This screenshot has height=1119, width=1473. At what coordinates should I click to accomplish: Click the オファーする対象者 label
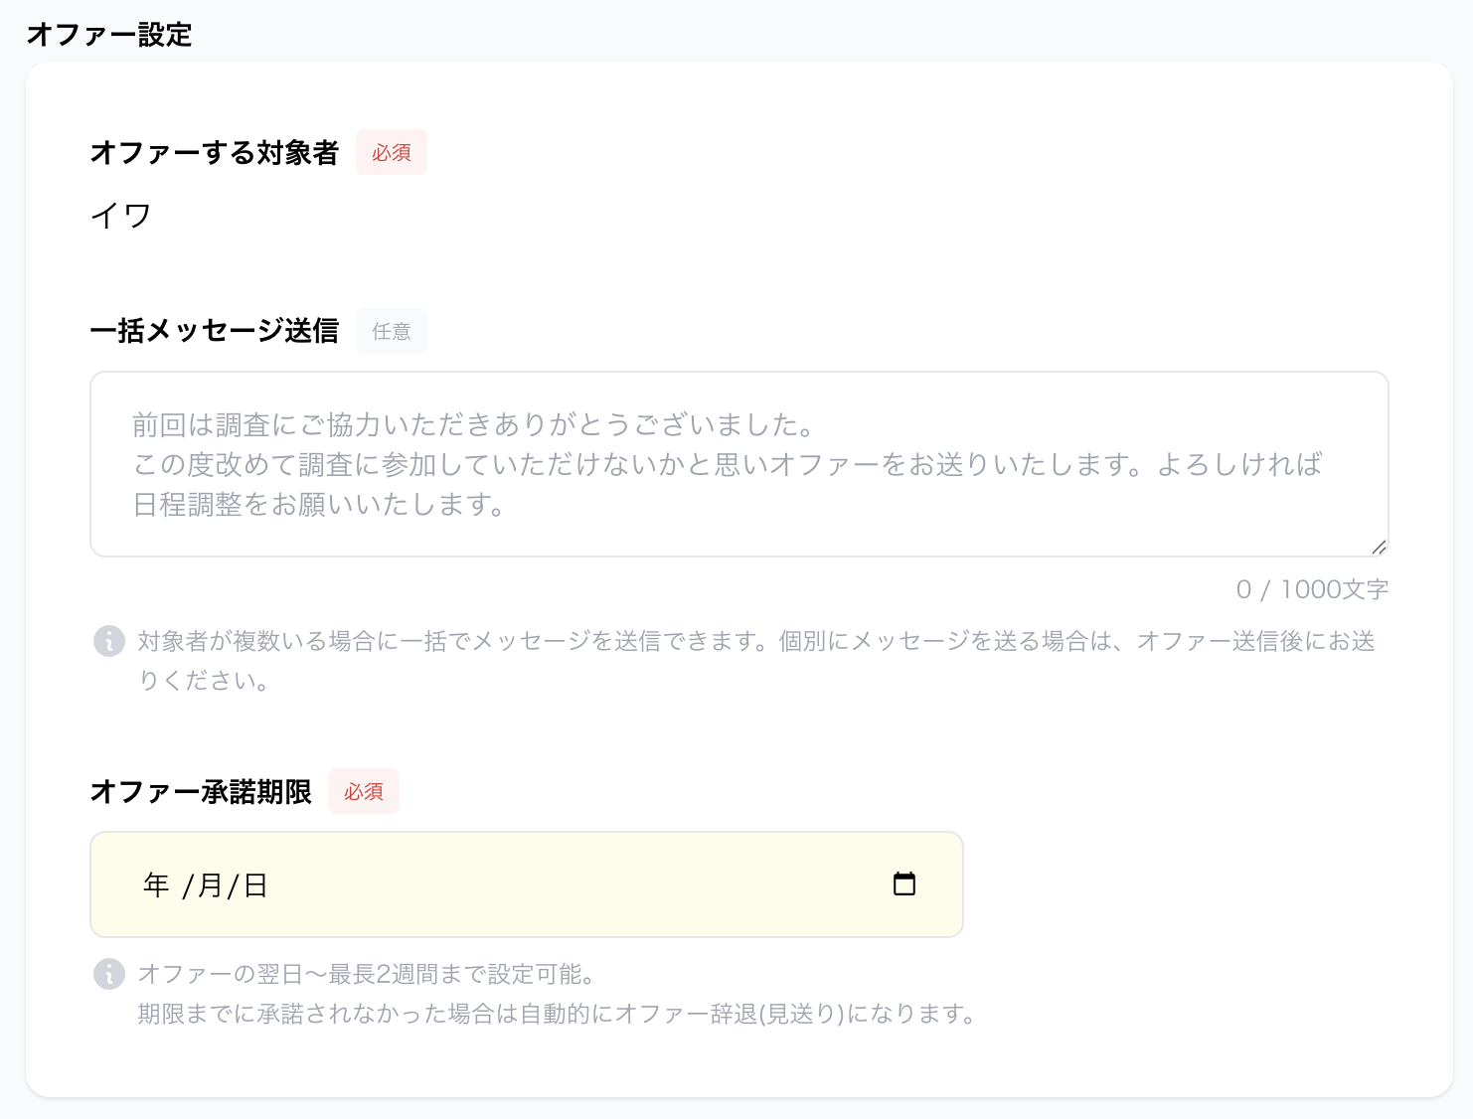pyautogui.click(x=215, y=152)
